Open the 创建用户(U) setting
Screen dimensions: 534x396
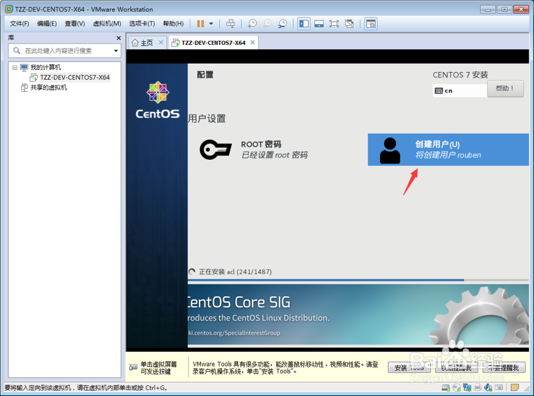[448, 150]
